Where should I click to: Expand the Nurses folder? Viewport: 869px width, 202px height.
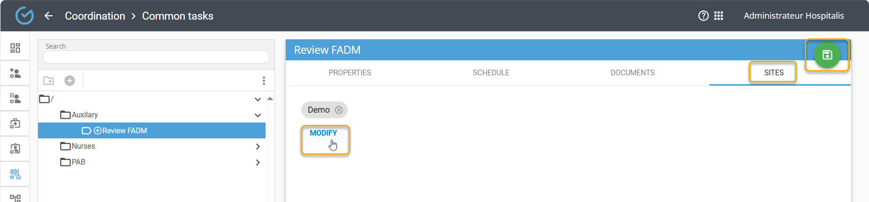[x=258, y=146]
